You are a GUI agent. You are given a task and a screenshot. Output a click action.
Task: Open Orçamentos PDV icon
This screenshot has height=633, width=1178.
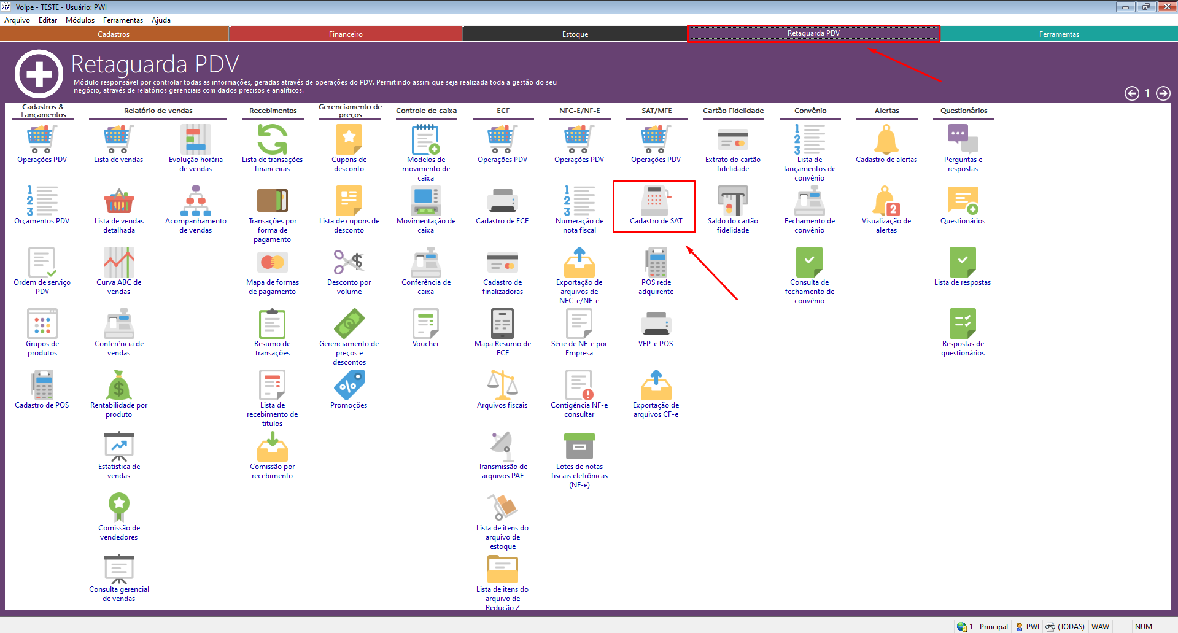[42, 206]
